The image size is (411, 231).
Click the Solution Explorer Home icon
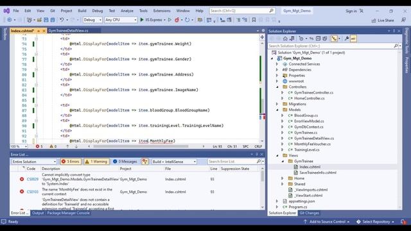285,38
